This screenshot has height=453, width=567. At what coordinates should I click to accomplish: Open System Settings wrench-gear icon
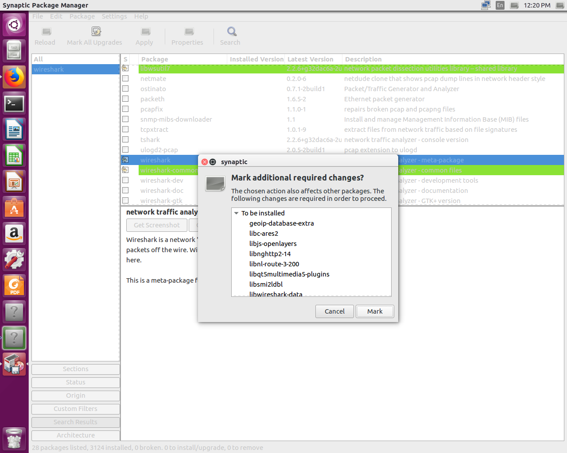pyautogui.click(x=14, y=260)
